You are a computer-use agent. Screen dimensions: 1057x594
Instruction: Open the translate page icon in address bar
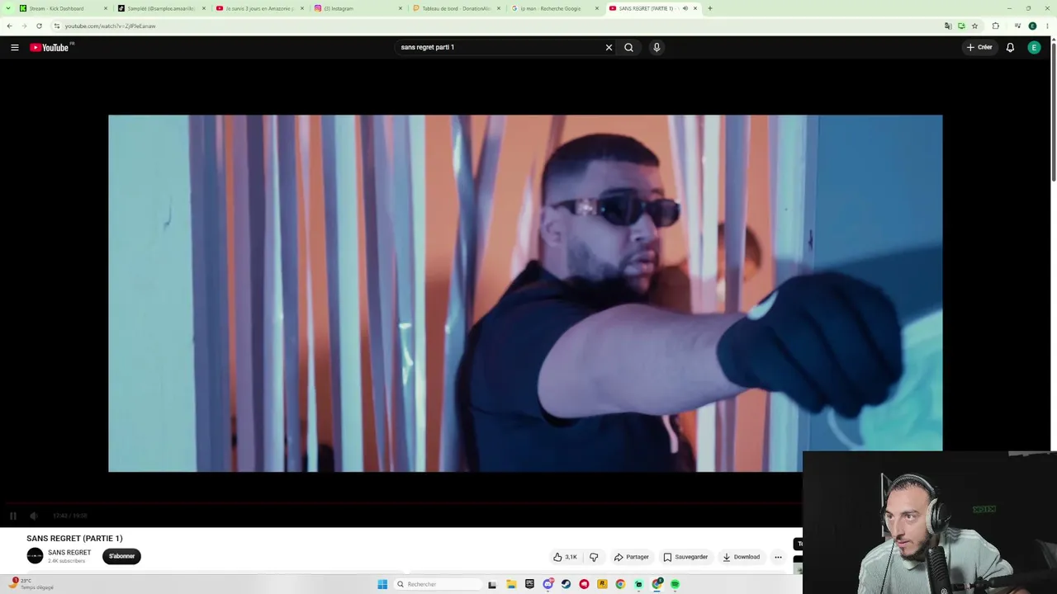(948, 26)
